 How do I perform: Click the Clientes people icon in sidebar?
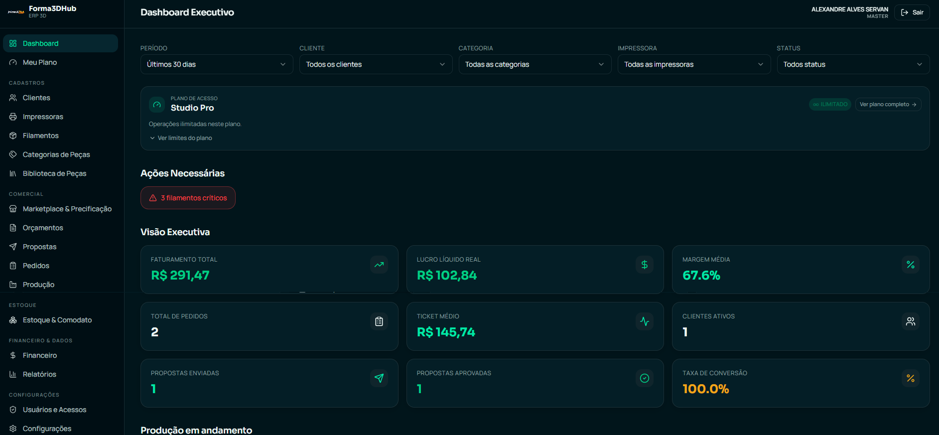pyautogui.click(x=13, y=98)
